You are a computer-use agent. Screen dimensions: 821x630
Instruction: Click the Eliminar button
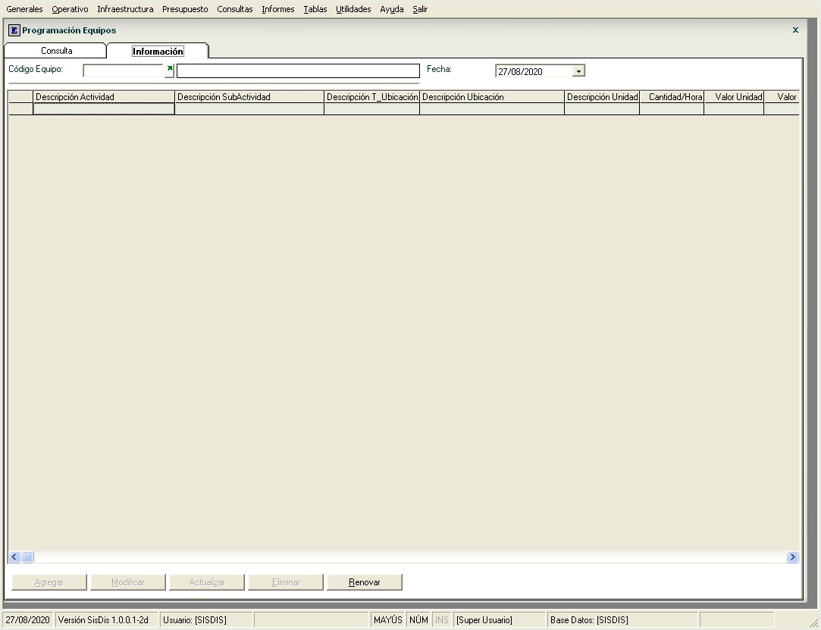pos(286,582)
